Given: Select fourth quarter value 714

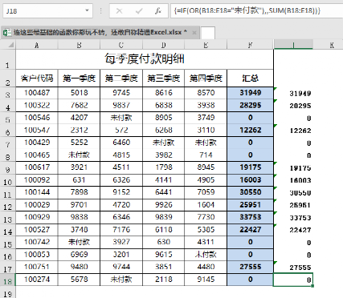Looking at the screenshot, I should [x=206, y=155].
